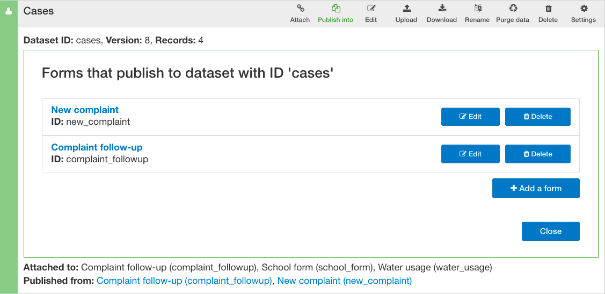Click the Add a form button
The height and width of the screenshot is (294, 605).
point(536,188)
